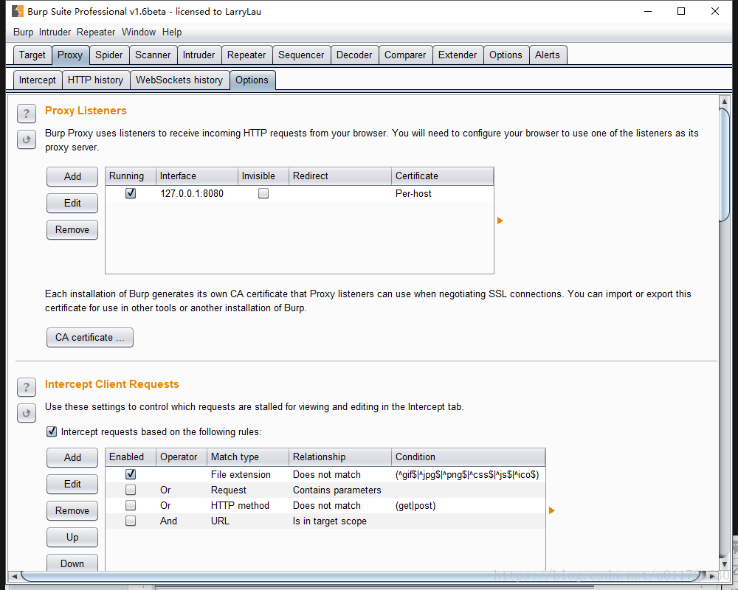
Task: Enable the Contains parameters rule checkbox
Action: pos(131,490)
